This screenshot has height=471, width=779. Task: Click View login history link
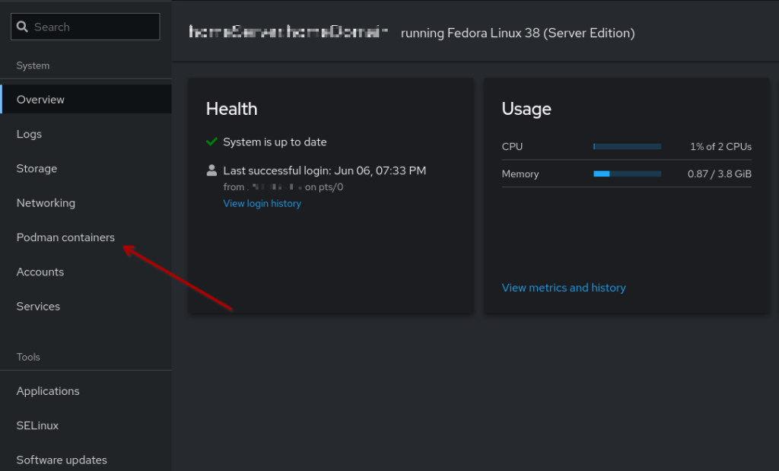[x=262, y=203]
